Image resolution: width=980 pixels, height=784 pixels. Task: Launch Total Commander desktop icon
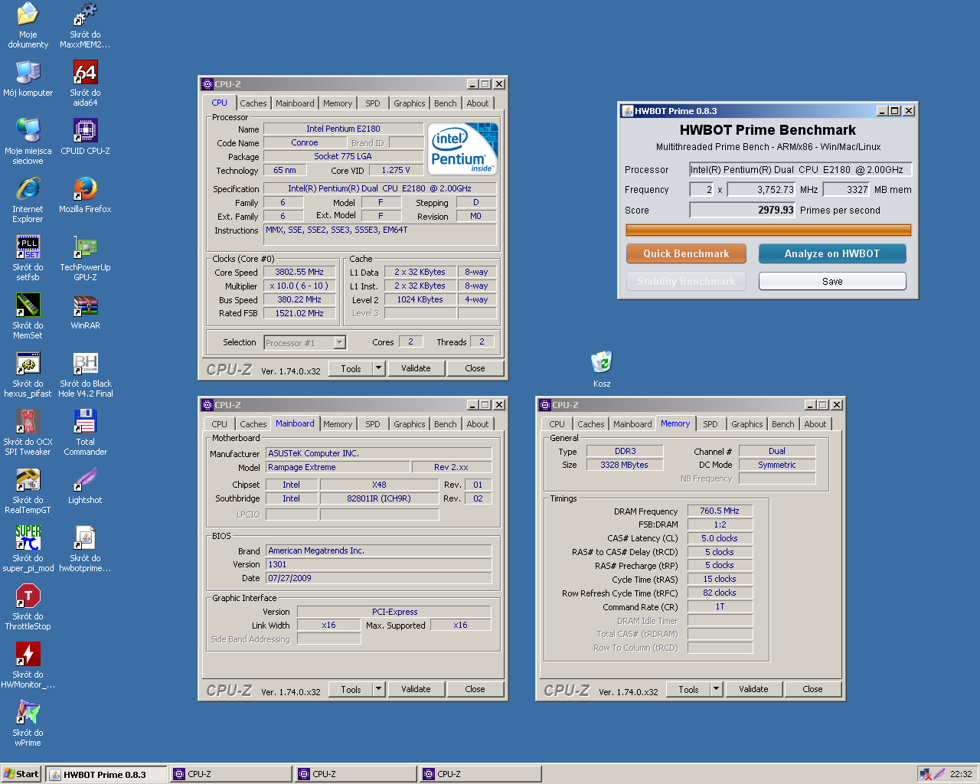pos(85,421)
